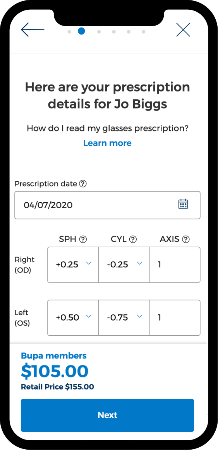
Task: Select the active second progress dot
Action: [x=81, y=31]
